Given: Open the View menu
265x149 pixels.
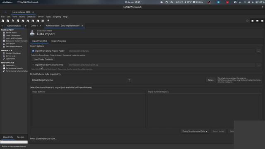Looking at the screenshot, I should click(x=15, y=17).
